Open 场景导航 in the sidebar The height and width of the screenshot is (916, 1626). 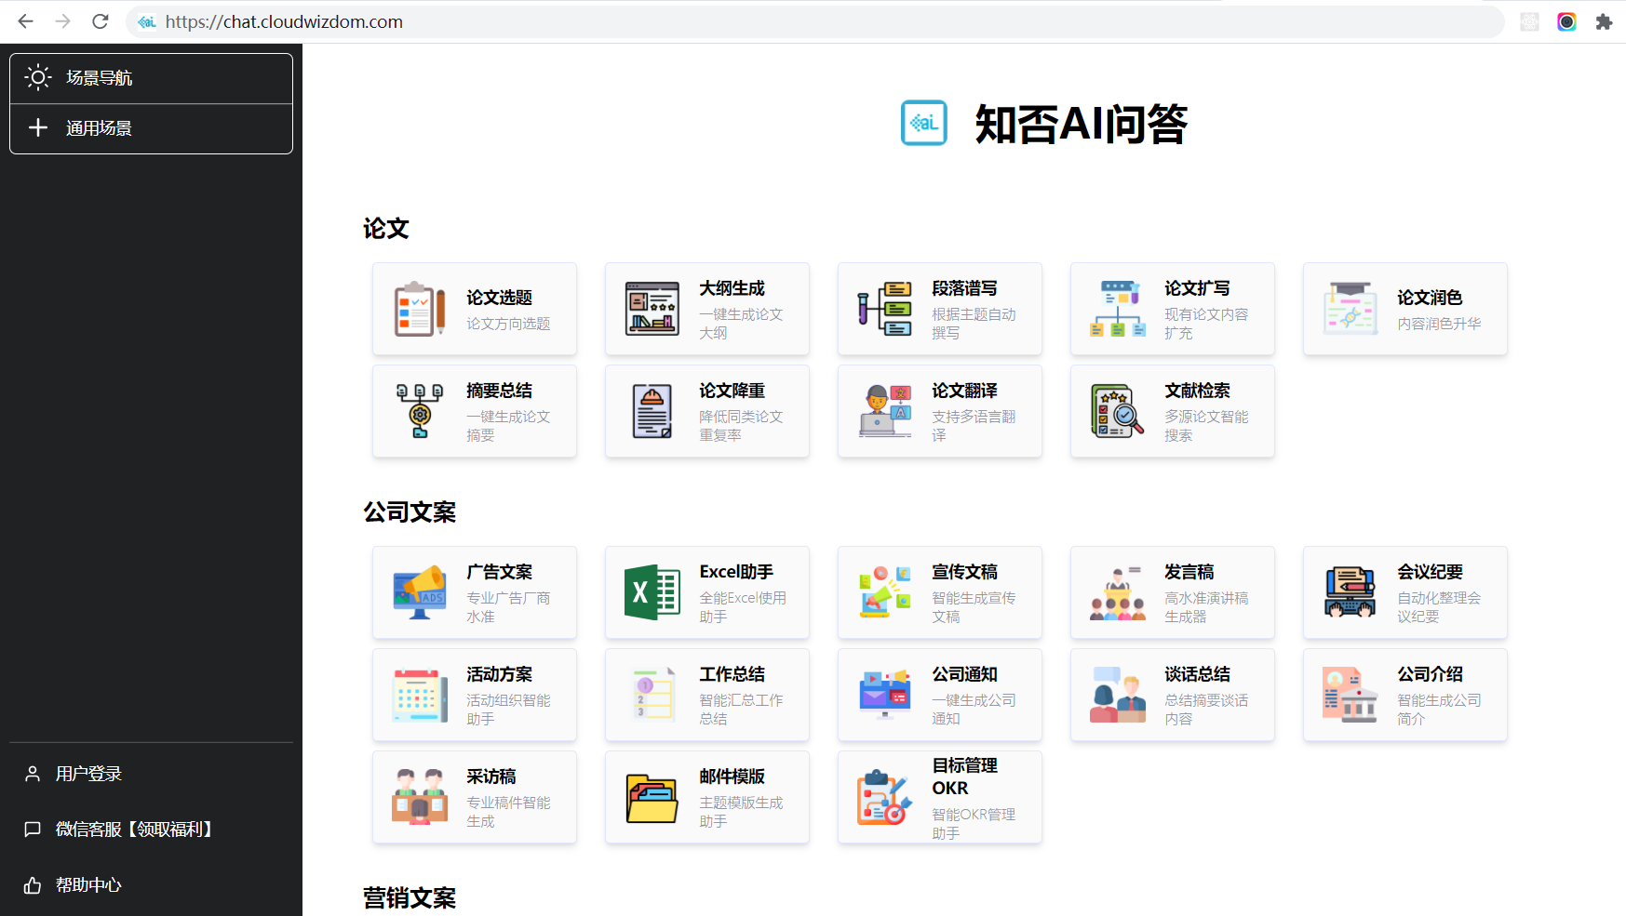pos(151,78)
